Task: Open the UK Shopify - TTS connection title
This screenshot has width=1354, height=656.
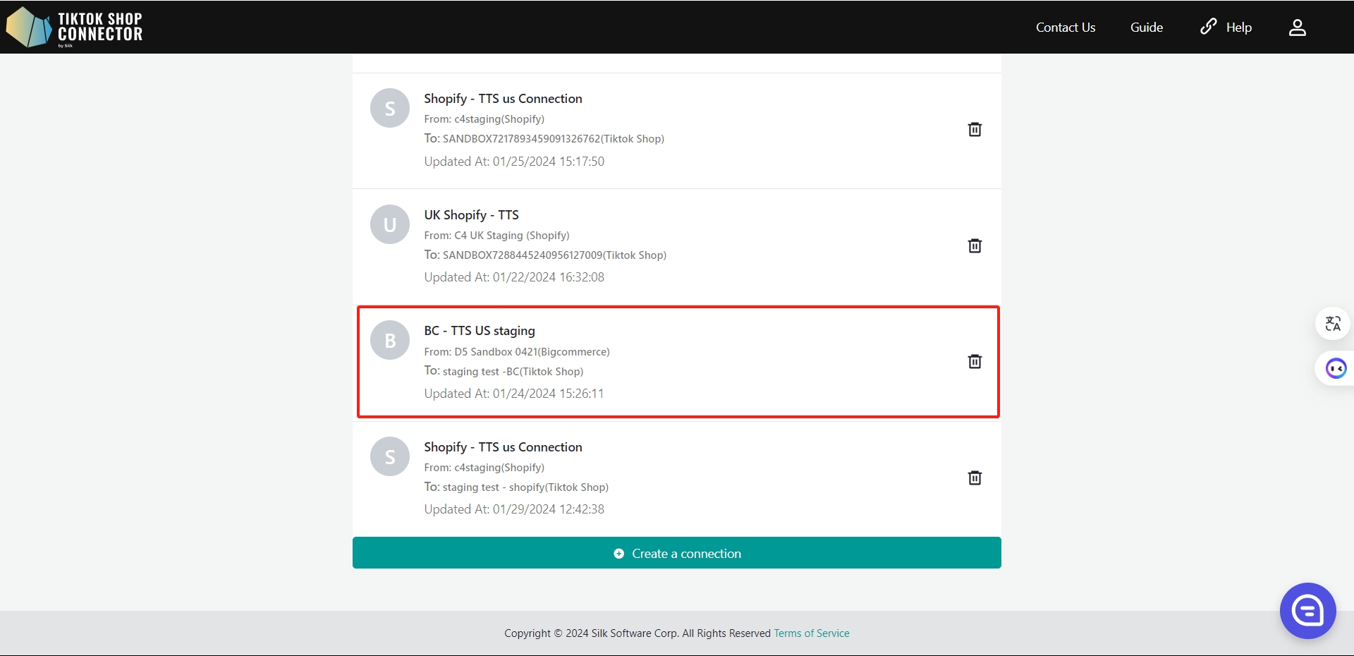Action: (x=471, y=215)
